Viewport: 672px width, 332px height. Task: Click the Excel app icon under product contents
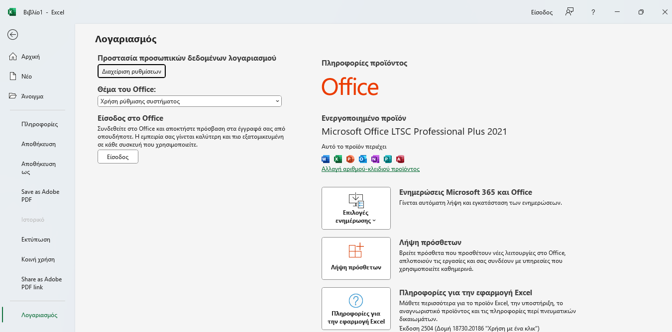(338, 159)
